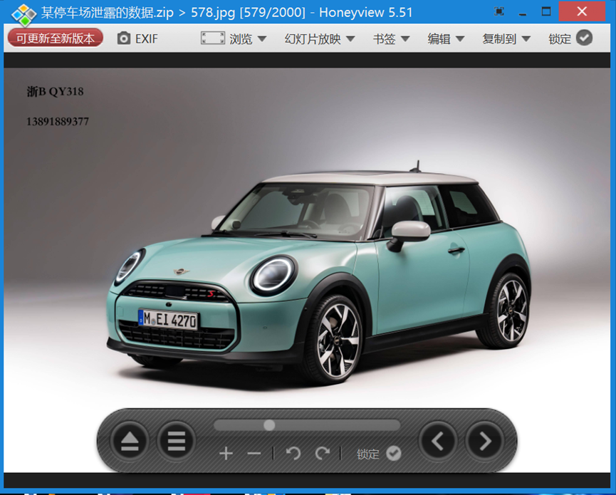The height and width of the screenshot is (495, 616).
Task: Rotate image clockwise
Action: pos(323,454)
